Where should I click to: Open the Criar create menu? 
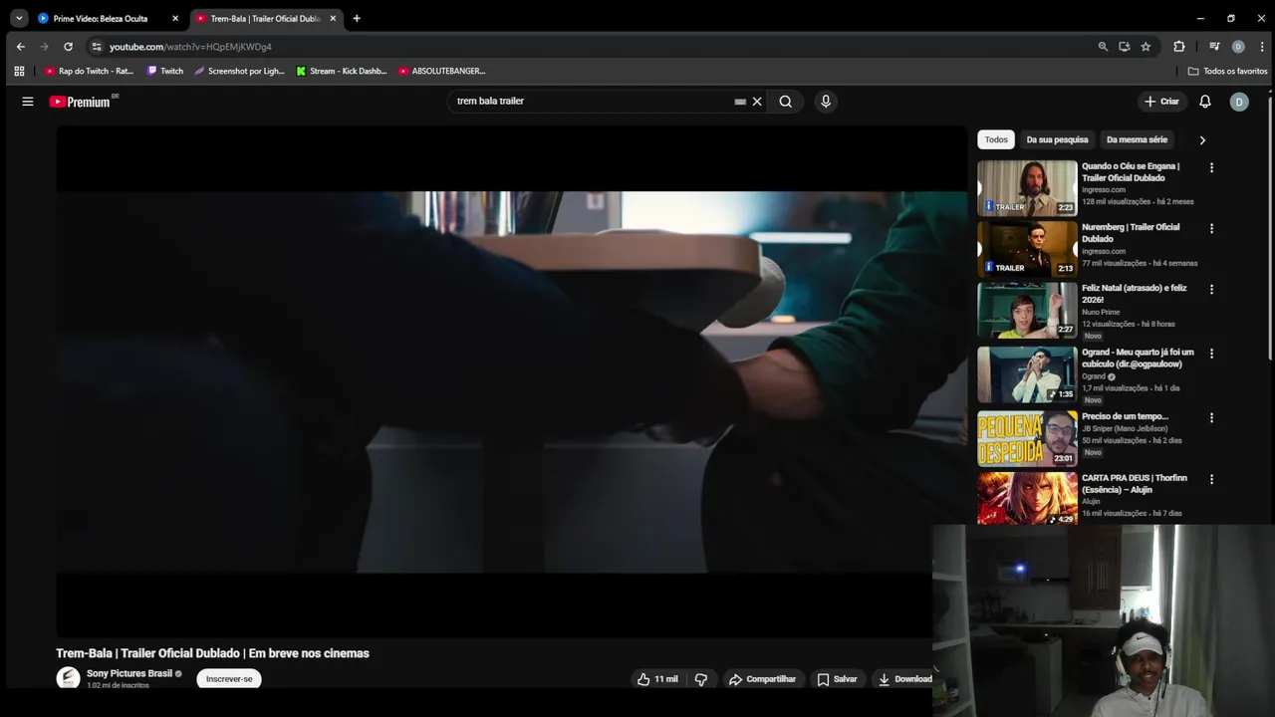click(1161, 102)
